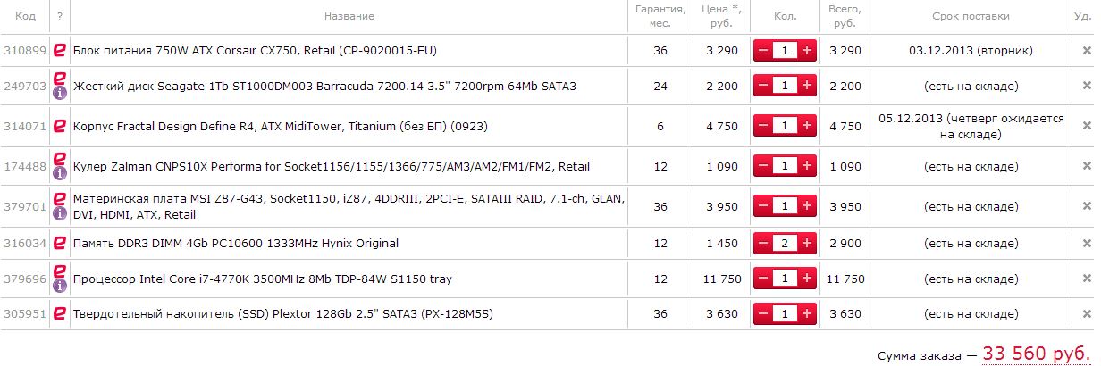Screen dimensions: 1101x366
Task: Click the quantity field for Fractal Design case
Action: (785, 126)
